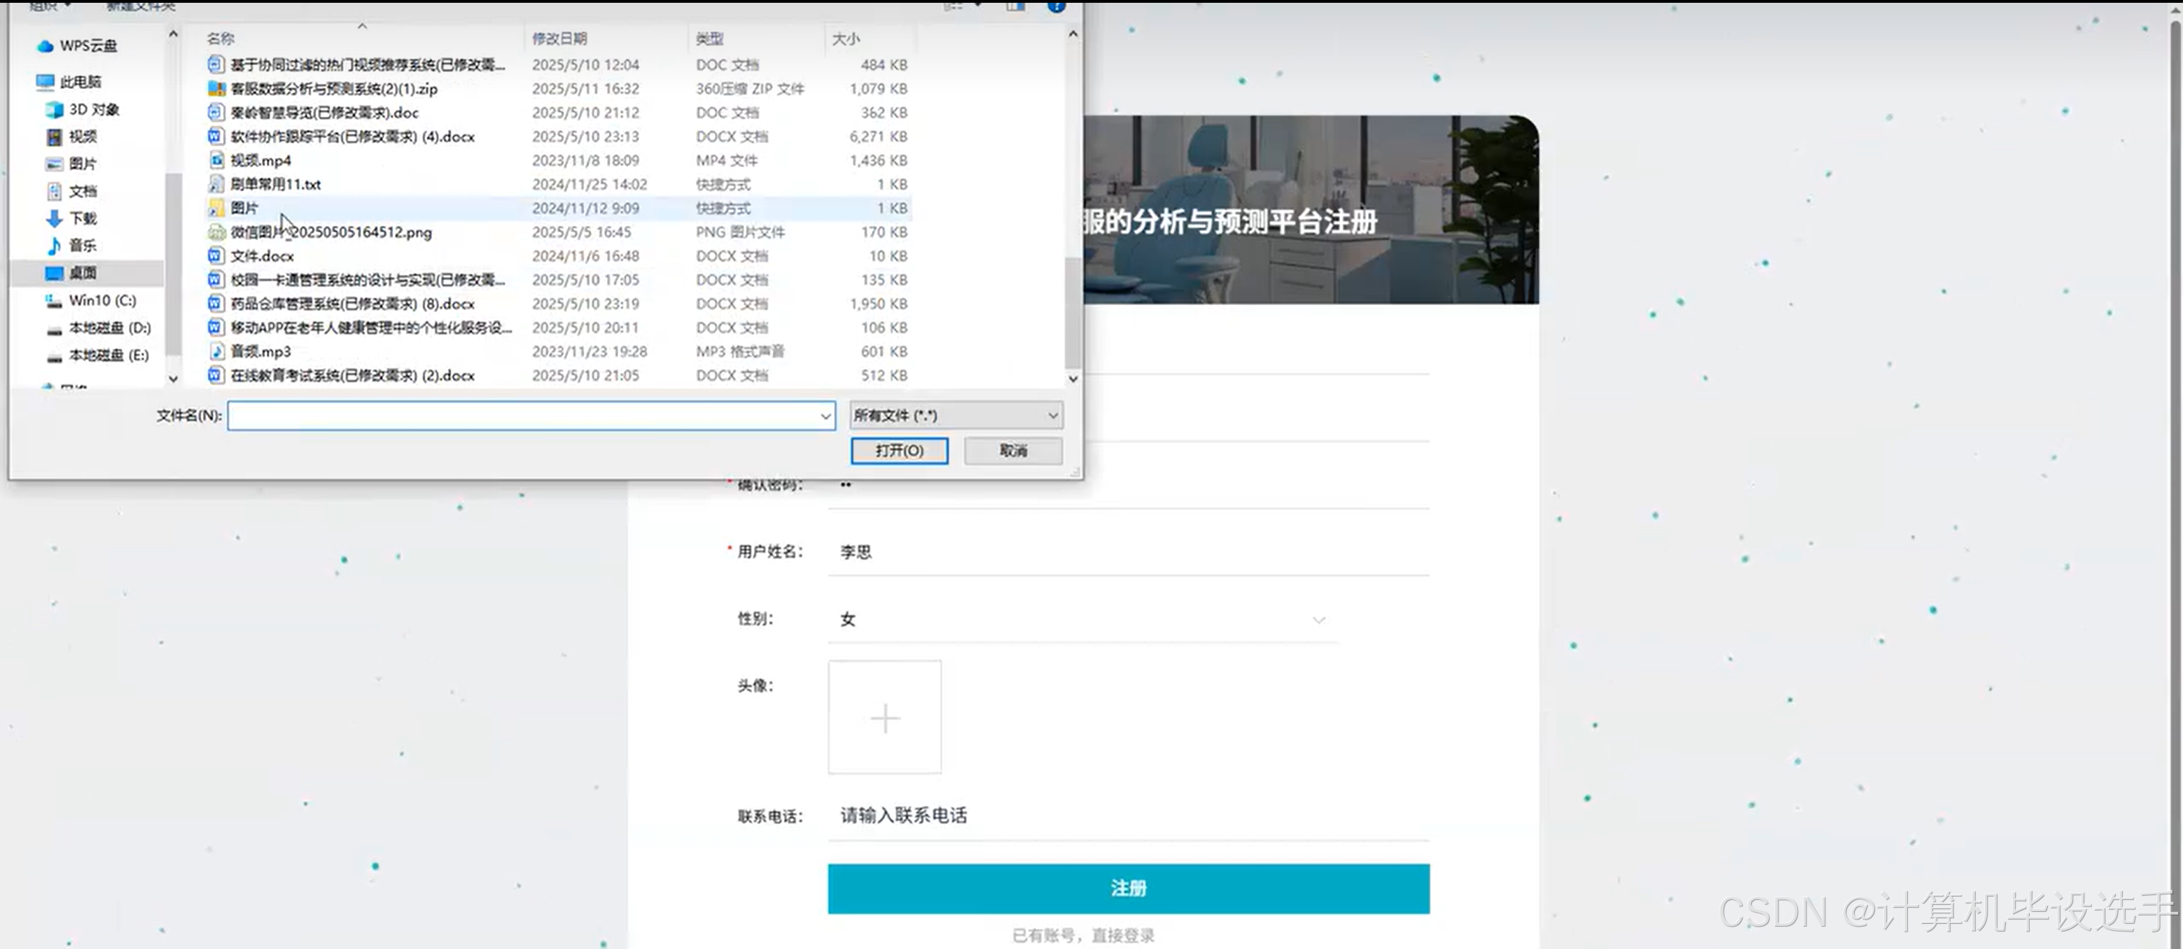This screenshot has height=949, width=2183.
Task: Click the 图片 shortcut folder icon
Action: coord(216,208)
